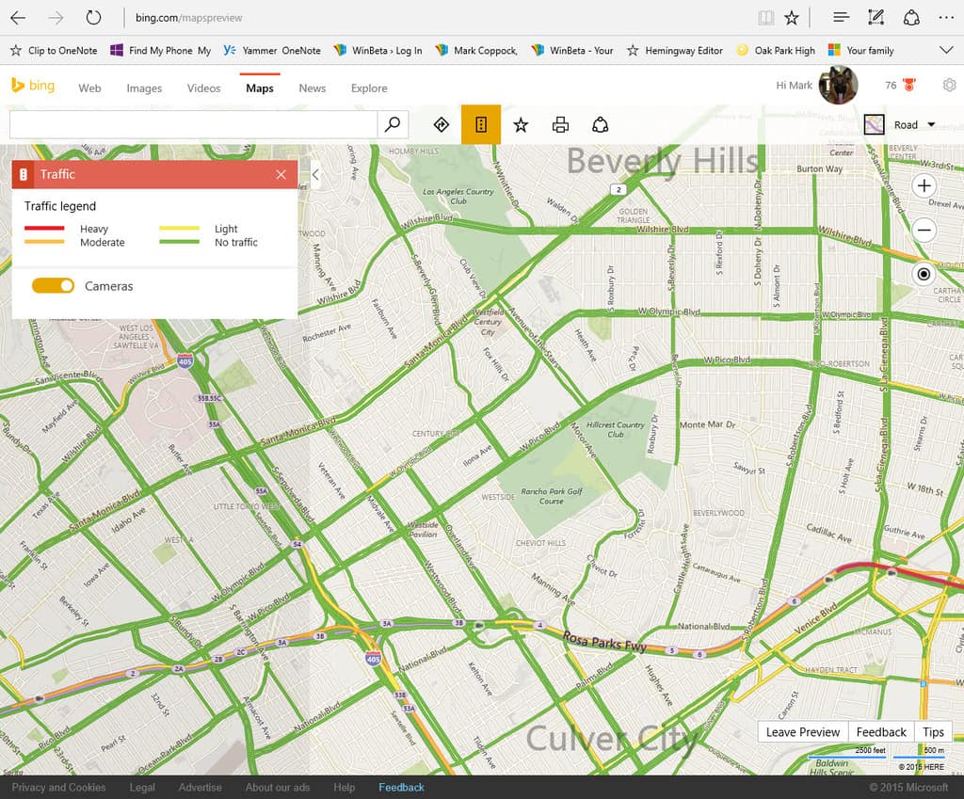
Task: Click the Culver City map label
Action: coord(612,739)
